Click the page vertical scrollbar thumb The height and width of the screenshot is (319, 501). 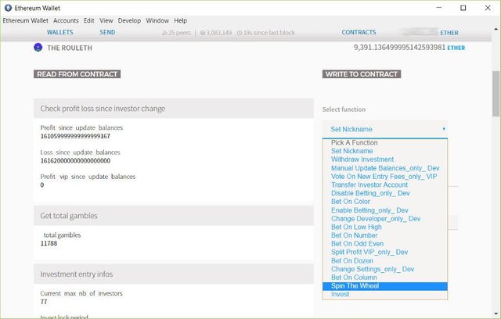(496, 94)
